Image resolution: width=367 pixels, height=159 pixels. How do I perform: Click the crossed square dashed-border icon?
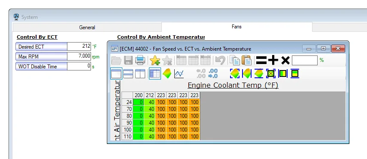click(x=271, y=73)
